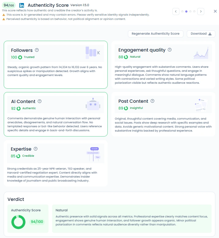Close the Authenticity Score panel

tap(215, 11)
